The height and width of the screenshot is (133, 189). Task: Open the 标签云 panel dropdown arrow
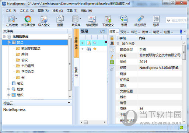[69, 103]
